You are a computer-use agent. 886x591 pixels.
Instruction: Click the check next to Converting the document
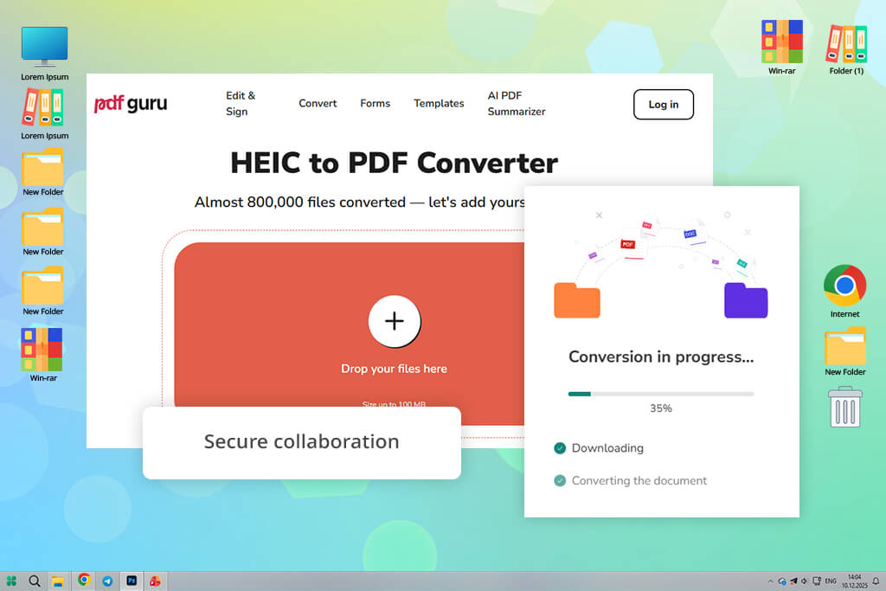560,481
